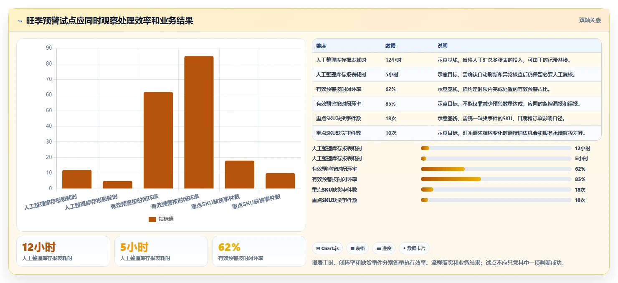
Task: Click the shortest chart bar valued 5
Action: point(118,185)
